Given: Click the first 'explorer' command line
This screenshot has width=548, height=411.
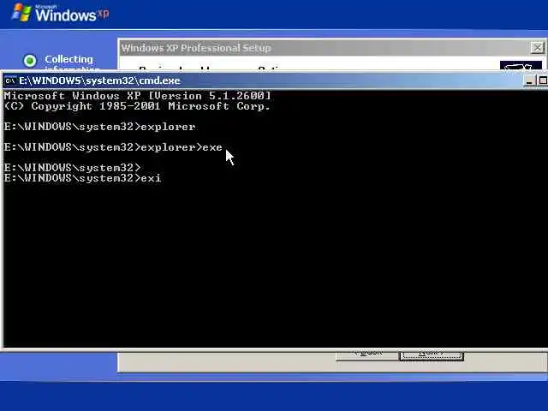Looking at the screenshot, I should 99,127.
